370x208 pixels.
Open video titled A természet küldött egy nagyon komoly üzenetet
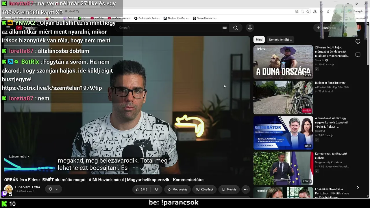pyautogui.click(x=331, y=122)
